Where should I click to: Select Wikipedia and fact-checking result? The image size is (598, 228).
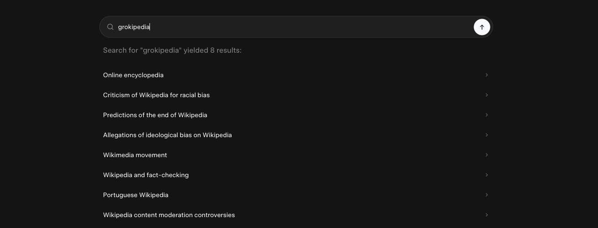click(x=146, y=175)
